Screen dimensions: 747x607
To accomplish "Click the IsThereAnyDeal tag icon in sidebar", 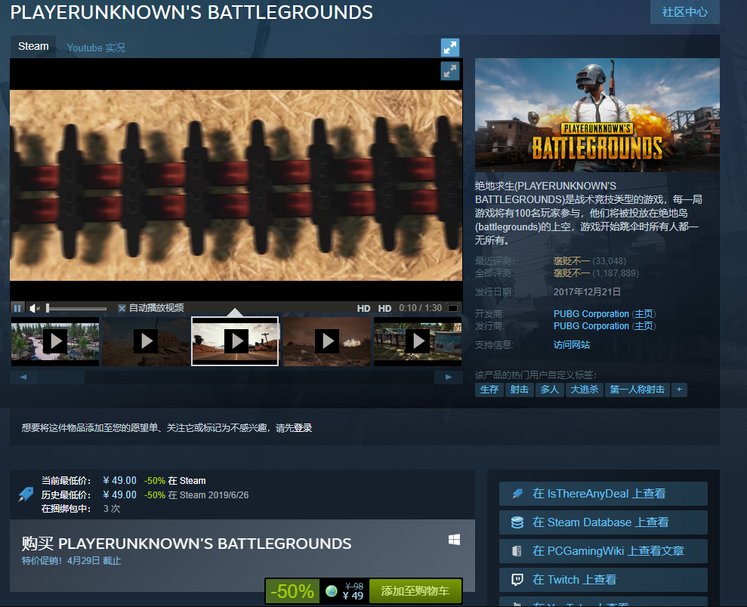I will tap(517, 494).
